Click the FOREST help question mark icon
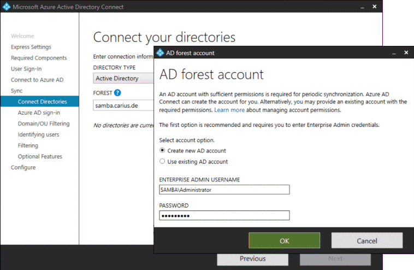 (x=117, y=93)
